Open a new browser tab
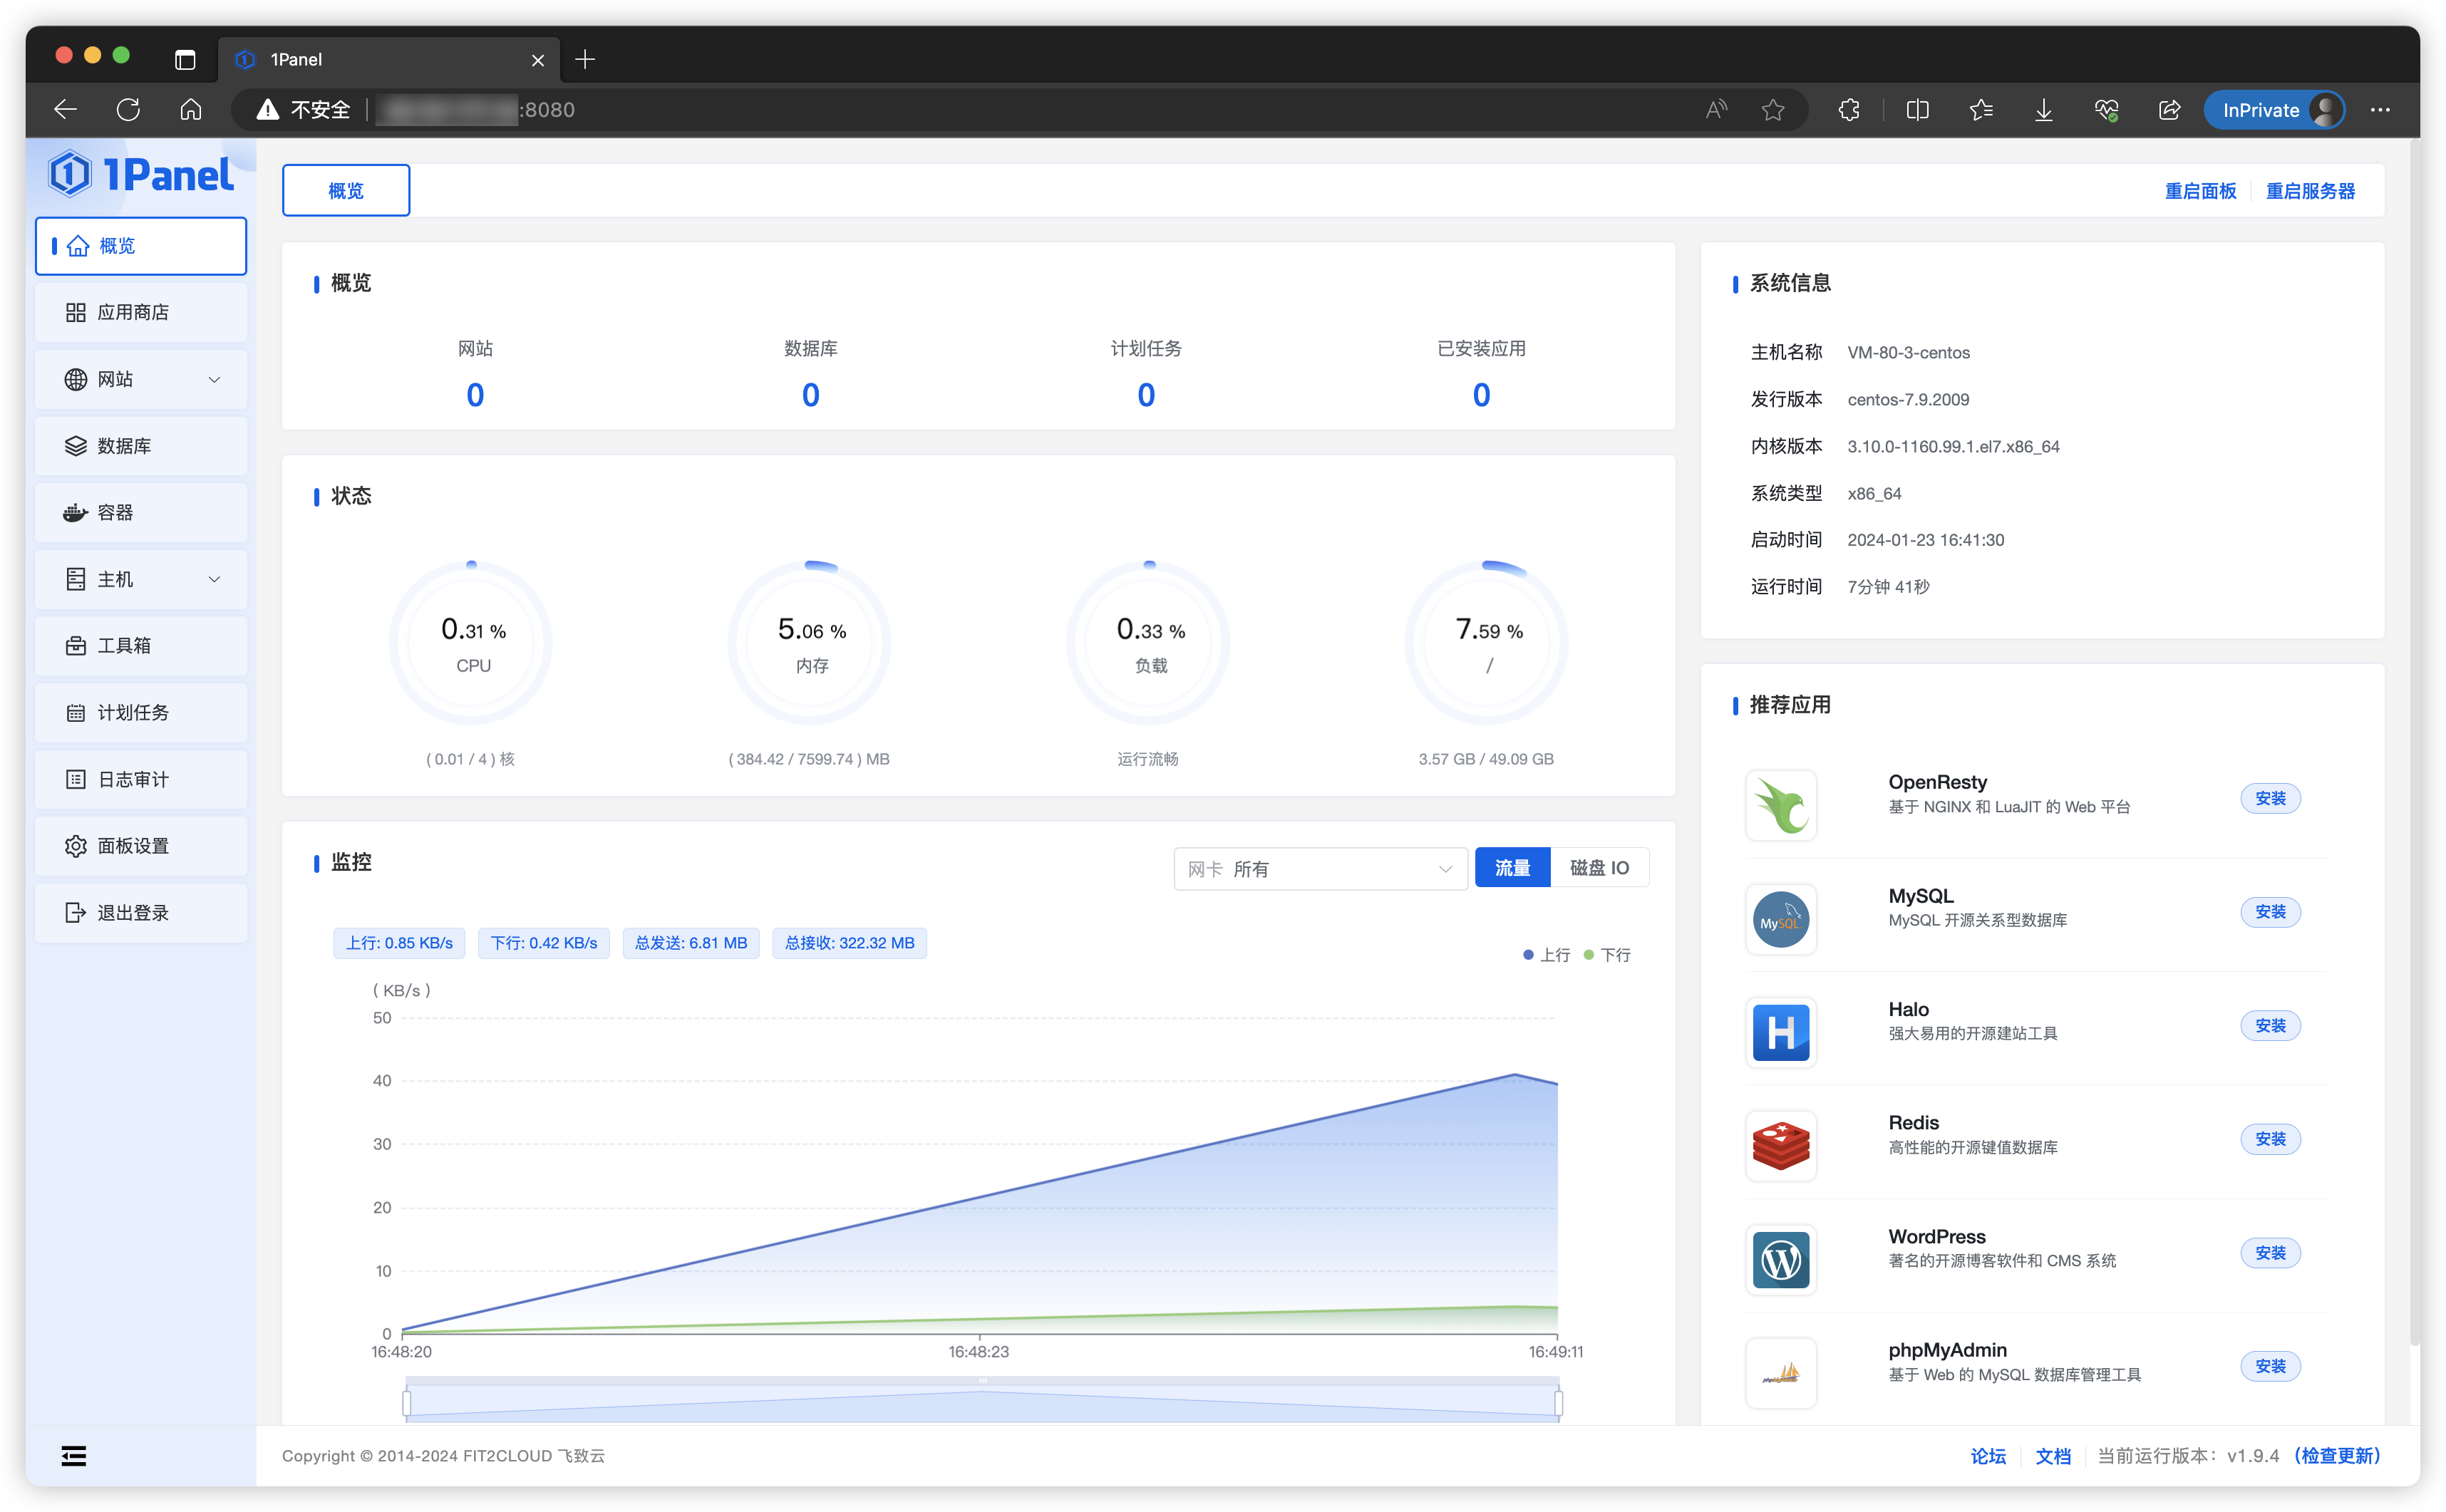The image size is (2446, 1512). (585, 59)
